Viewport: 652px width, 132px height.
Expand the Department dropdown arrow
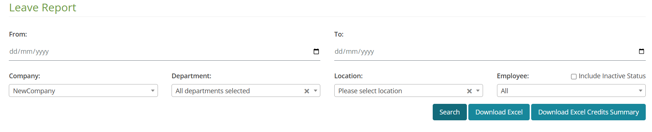coord(316,91)
